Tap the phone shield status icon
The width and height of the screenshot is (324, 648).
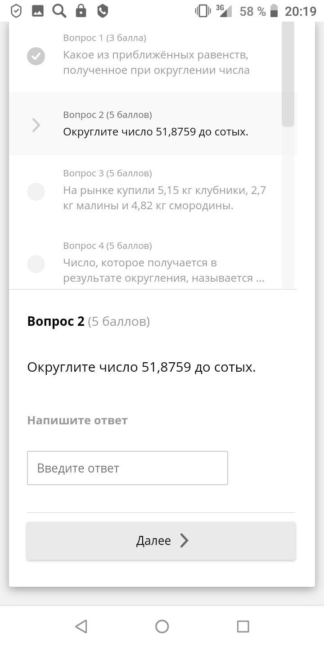[103, 11]
